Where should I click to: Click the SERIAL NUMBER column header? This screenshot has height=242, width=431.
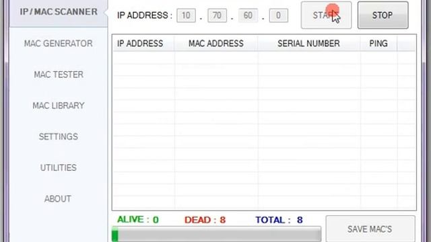pos(308,43)
